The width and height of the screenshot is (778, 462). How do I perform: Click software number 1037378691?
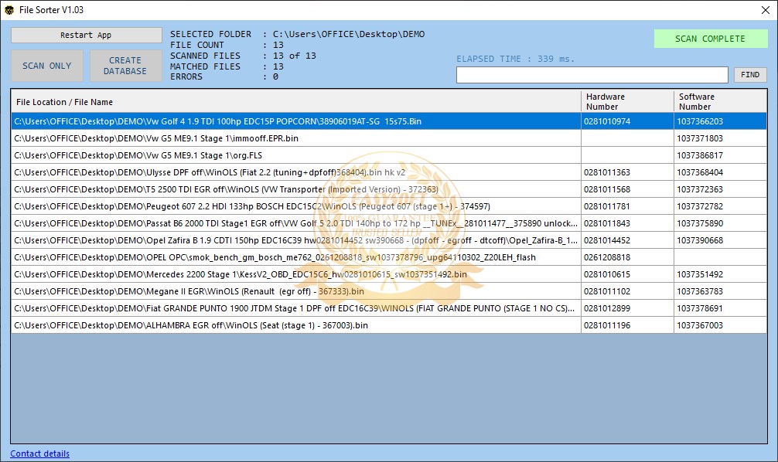click(700, 308)
